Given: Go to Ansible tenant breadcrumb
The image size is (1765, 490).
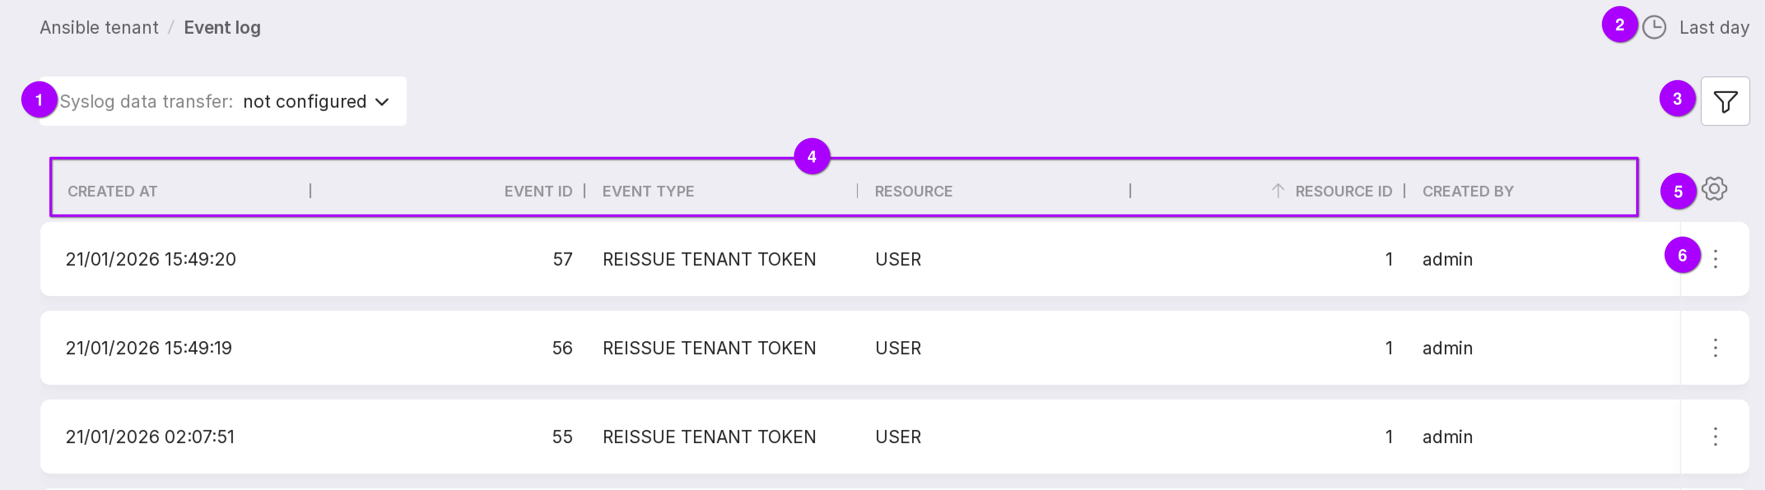Looking at the screenshot, I should point(99,28).
